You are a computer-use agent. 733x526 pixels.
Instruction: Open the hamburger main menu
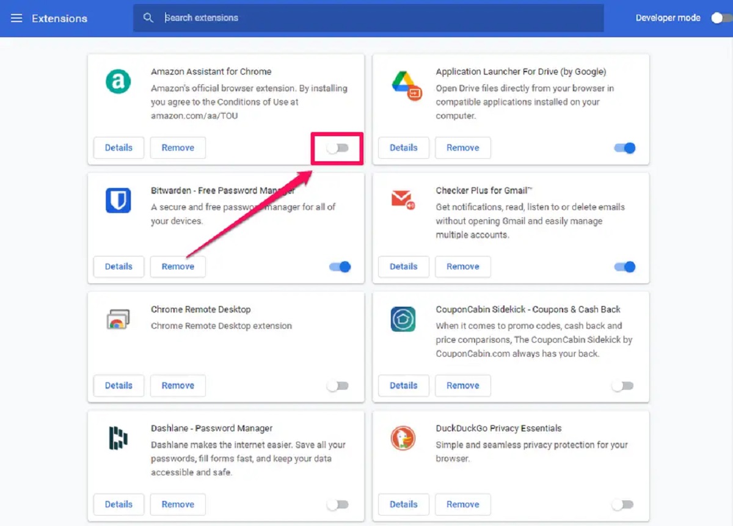tap(16, 18)
